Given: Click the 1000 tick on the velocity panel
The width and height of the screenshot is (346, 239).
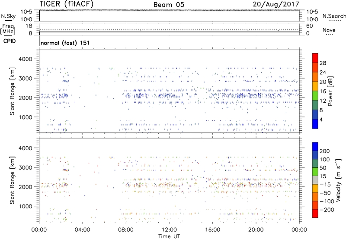Looking at the screenshot, I should pos(25,206).
